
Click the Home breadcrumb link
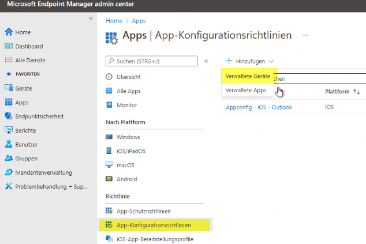(114, 21)
